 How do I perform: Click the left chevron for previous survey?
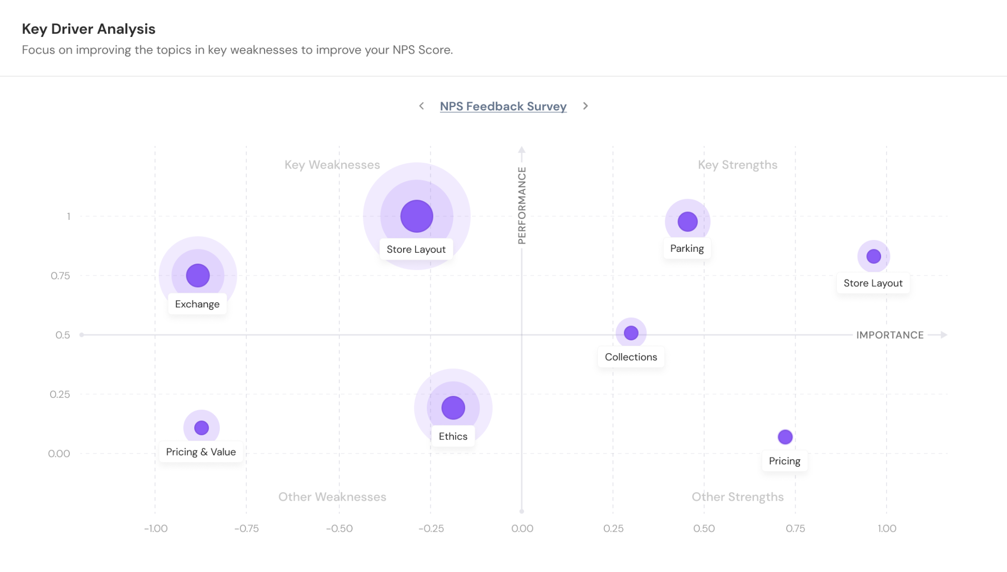click(x=421, y=106)
